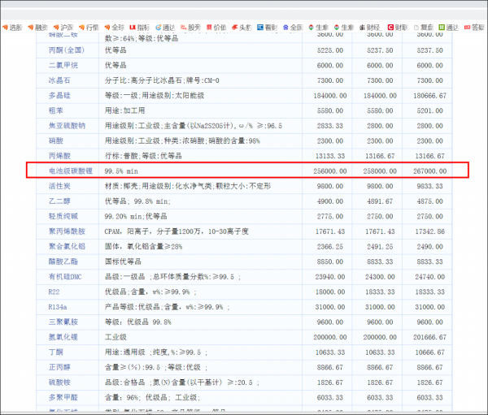Open the 价值 bookmark
The height and width of the screenshot is (415, 488).
click(x=216, y=28)
